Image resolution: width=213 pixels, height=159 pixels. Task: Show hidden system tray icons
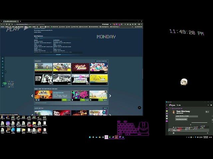coord(187,137)
